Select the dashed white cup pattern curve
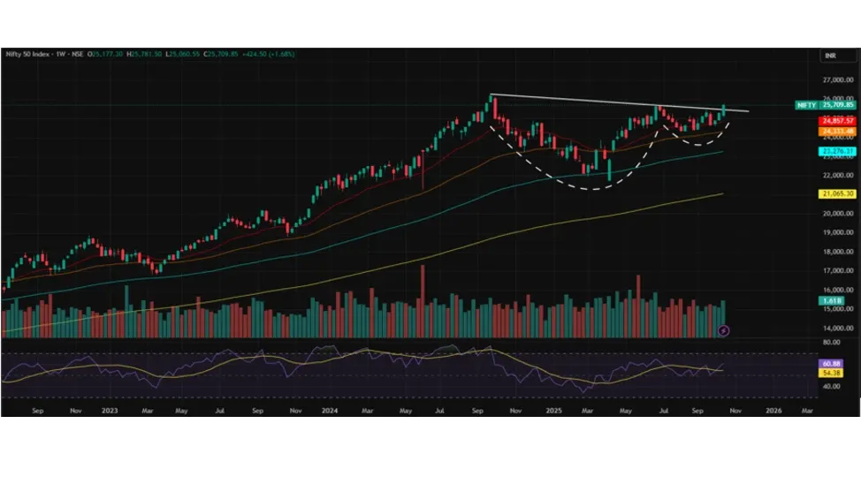 click(583, 187)
